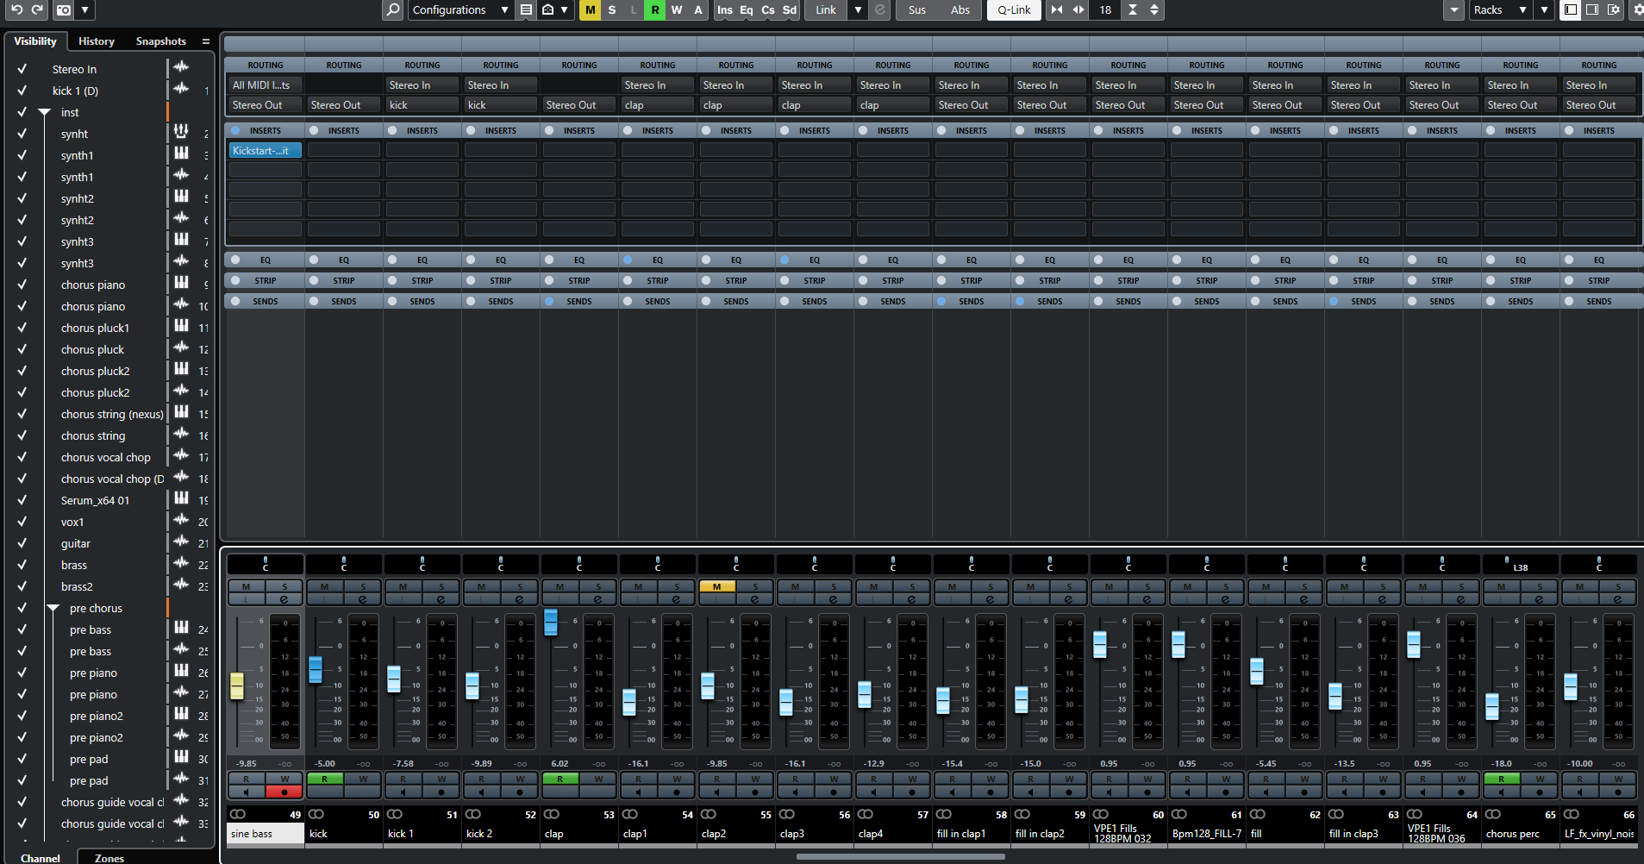Expand the SENDS rack header of first channel
Screen dimensions: 1644x864
pyautogui.click(x=265, y=301)
